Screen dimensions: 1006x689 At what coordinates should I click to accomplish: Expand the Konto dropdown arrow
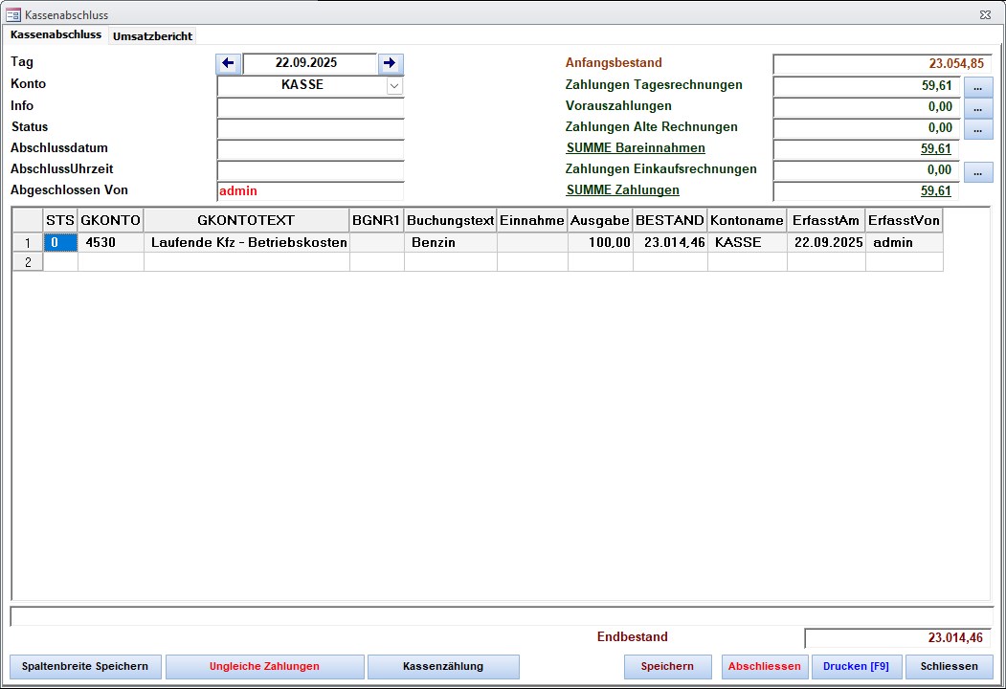coord(394,85)
